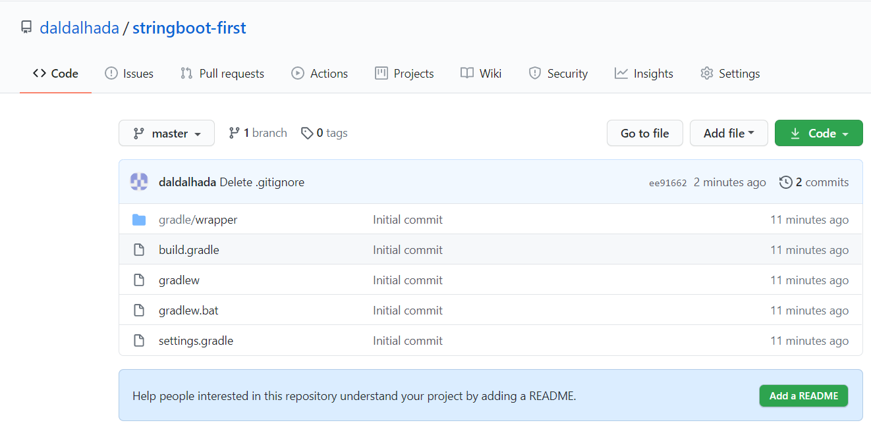Open Initial commit link for gradlew row
Viewport: 871px width, 427px height.
[408, 280]
